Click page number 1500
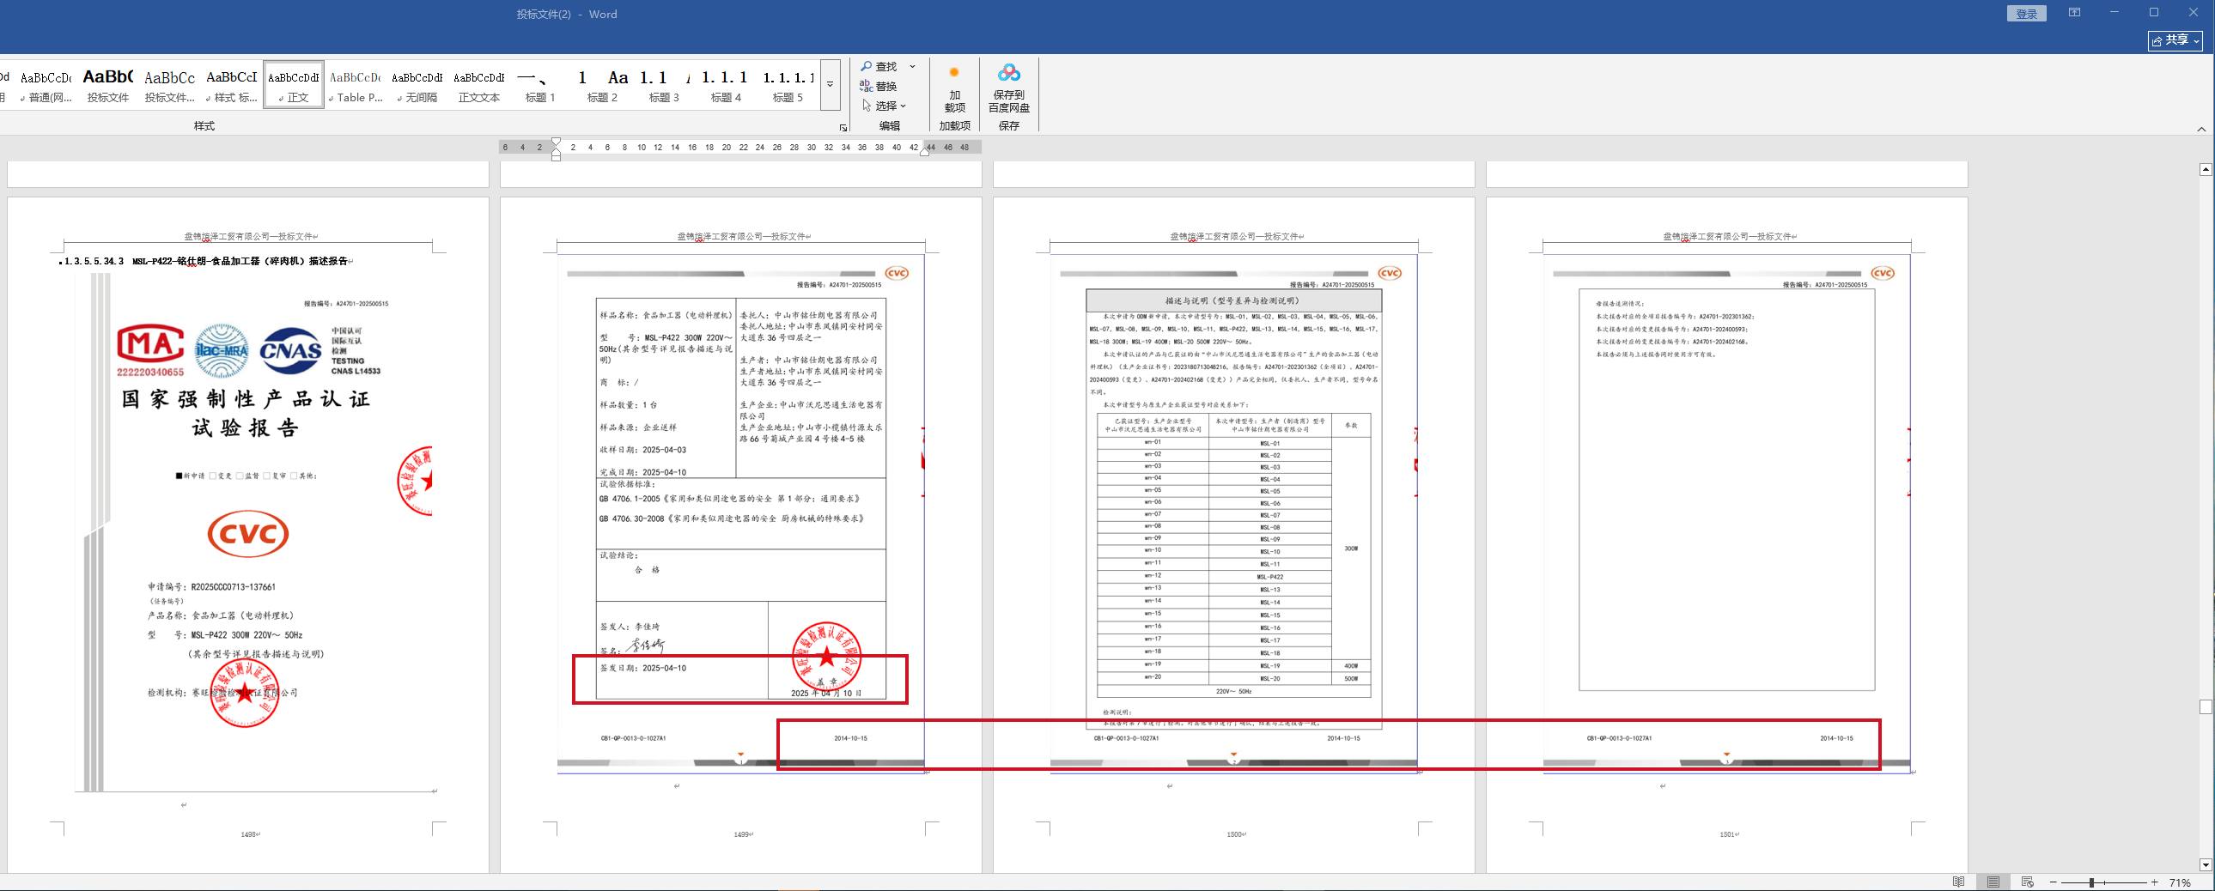 pos(1235,834)
